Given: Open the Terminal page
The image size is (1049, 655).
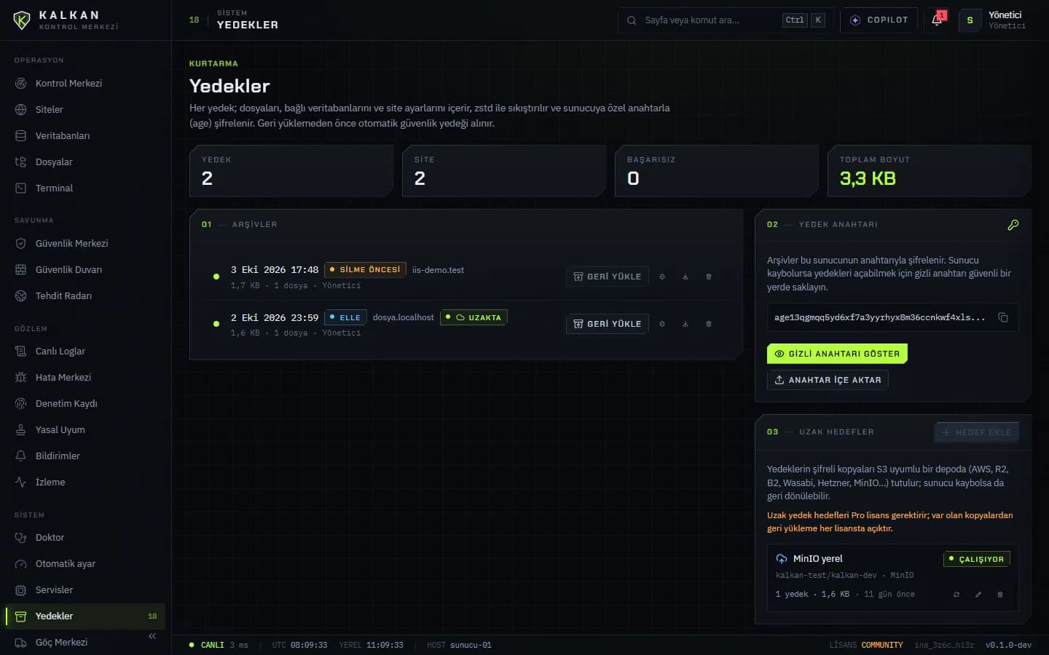Looking at the screenshot, I should [x=86, y=188].
